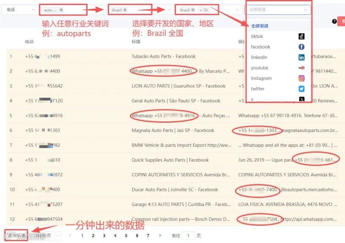Image resolution: width=345 pixels, height=243 pixels.
Task: Click phone number ending 4400 in row 2
Action: pyautogui.click(x=42, y=71)
